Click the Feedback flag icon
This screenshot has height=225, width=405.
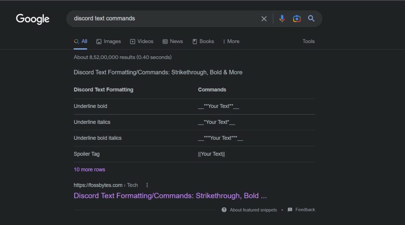(x=290, y=210)
